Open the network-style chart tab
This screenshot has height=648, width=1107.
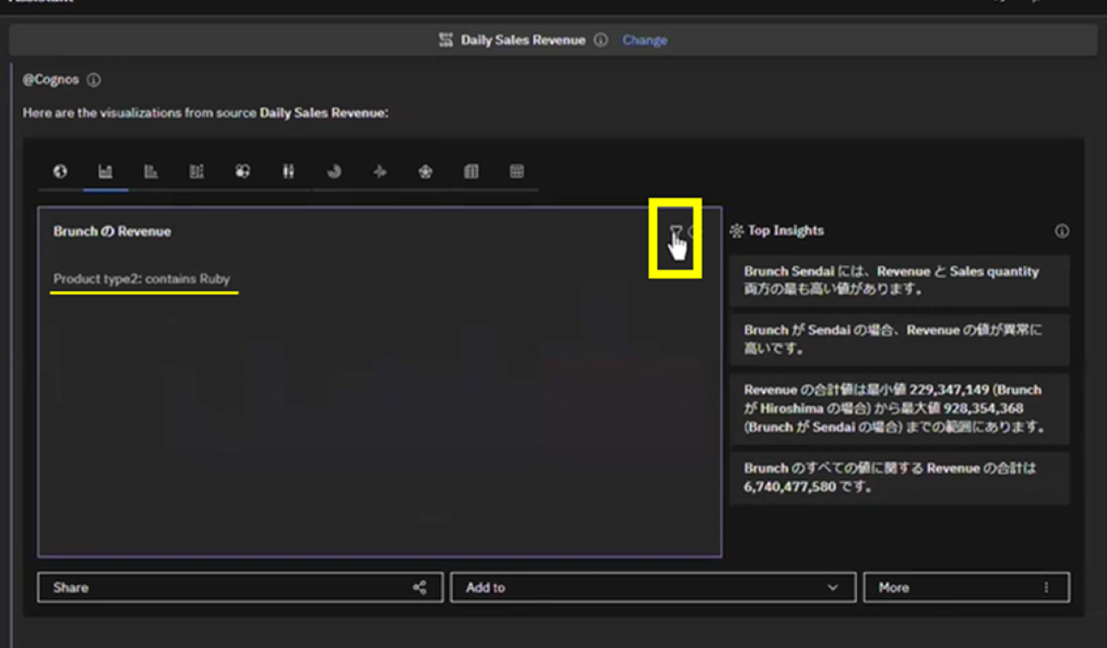coord(379,172)
